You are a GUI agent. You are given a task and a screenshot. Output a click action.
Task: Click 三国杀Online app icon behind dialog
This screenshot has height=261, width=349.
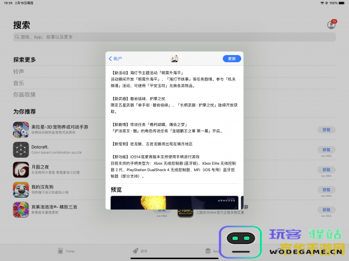(x=185, y=213)
